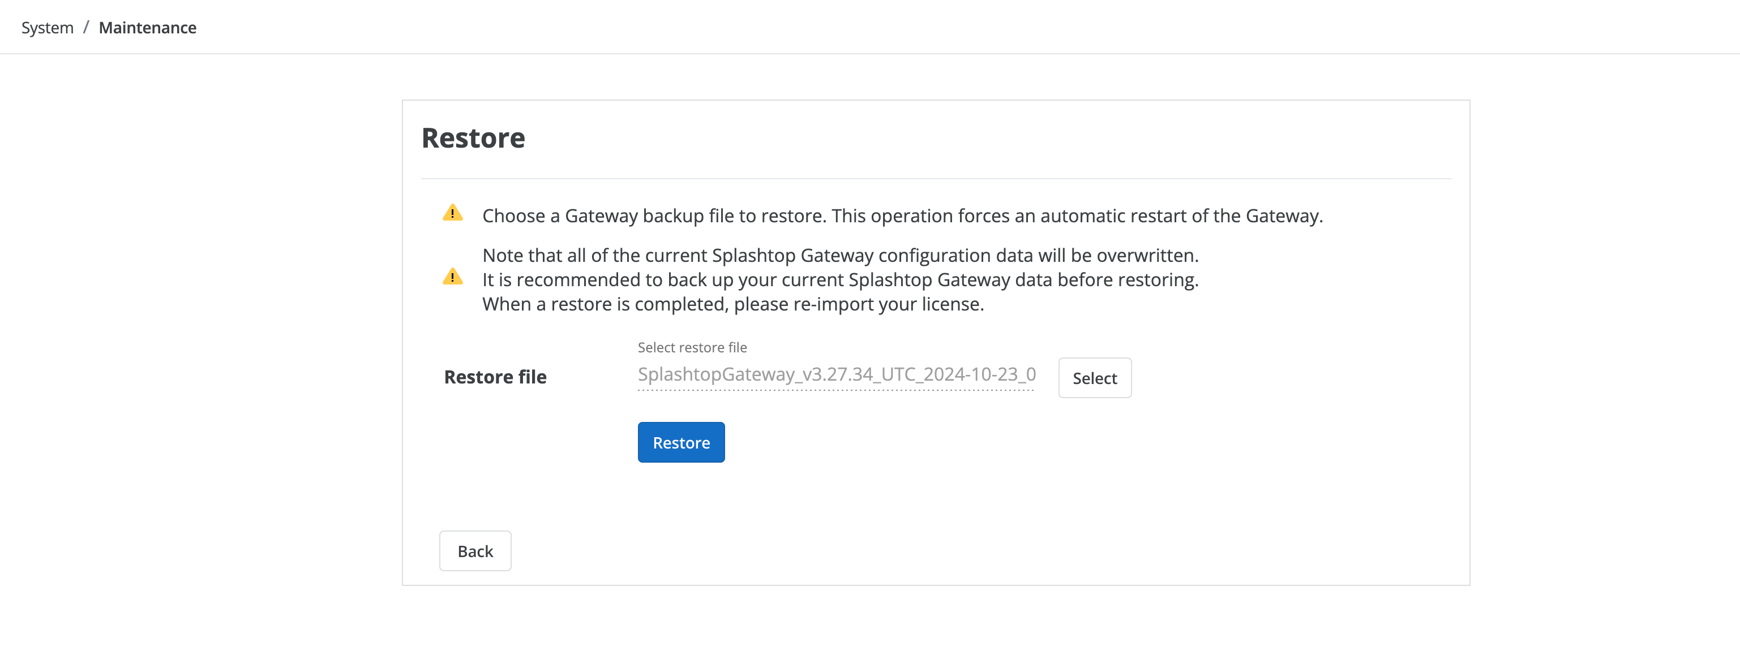
Task: Click the 'Restore file' label
Action: click(x=495, y=377)
